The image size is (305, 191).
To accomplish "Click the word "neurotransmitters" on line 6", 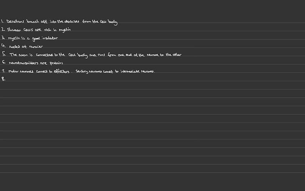I will 24,63.
